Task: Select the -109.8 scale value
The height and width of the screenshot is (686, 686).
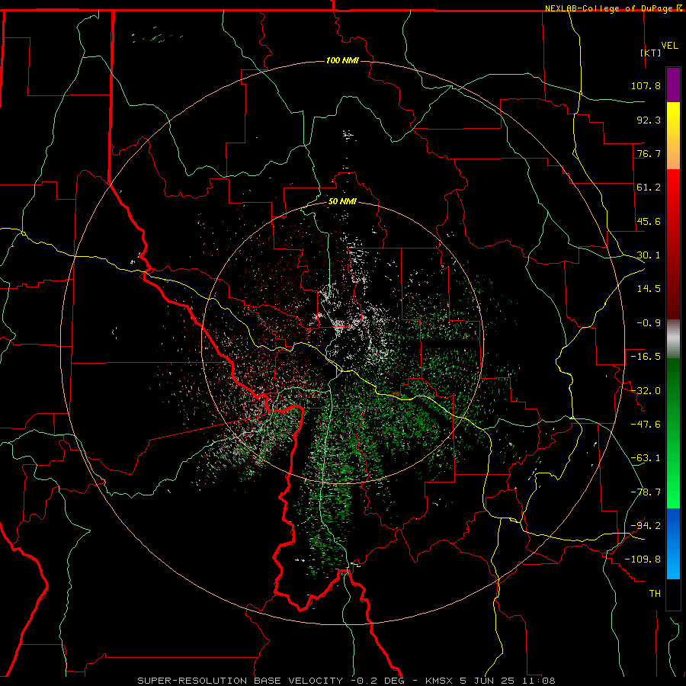Action: 643,559
